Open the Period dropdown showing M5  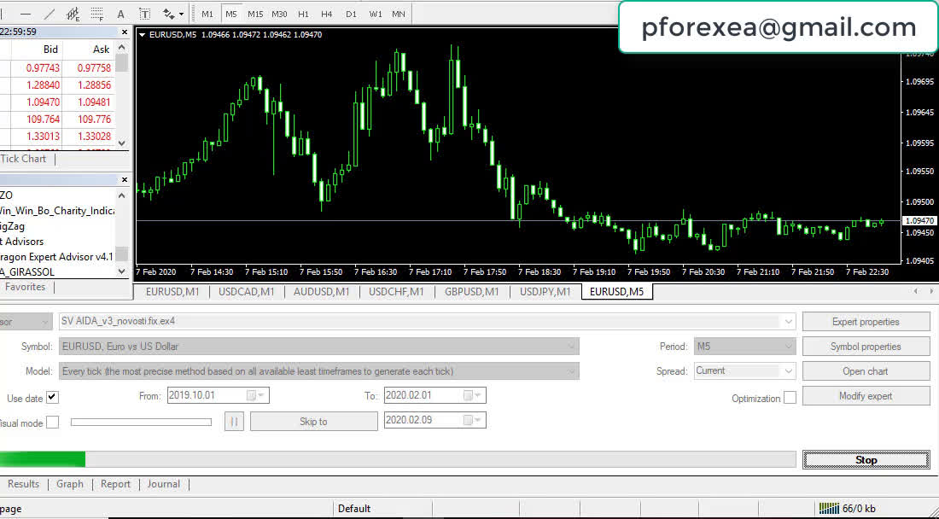(744, 347)
